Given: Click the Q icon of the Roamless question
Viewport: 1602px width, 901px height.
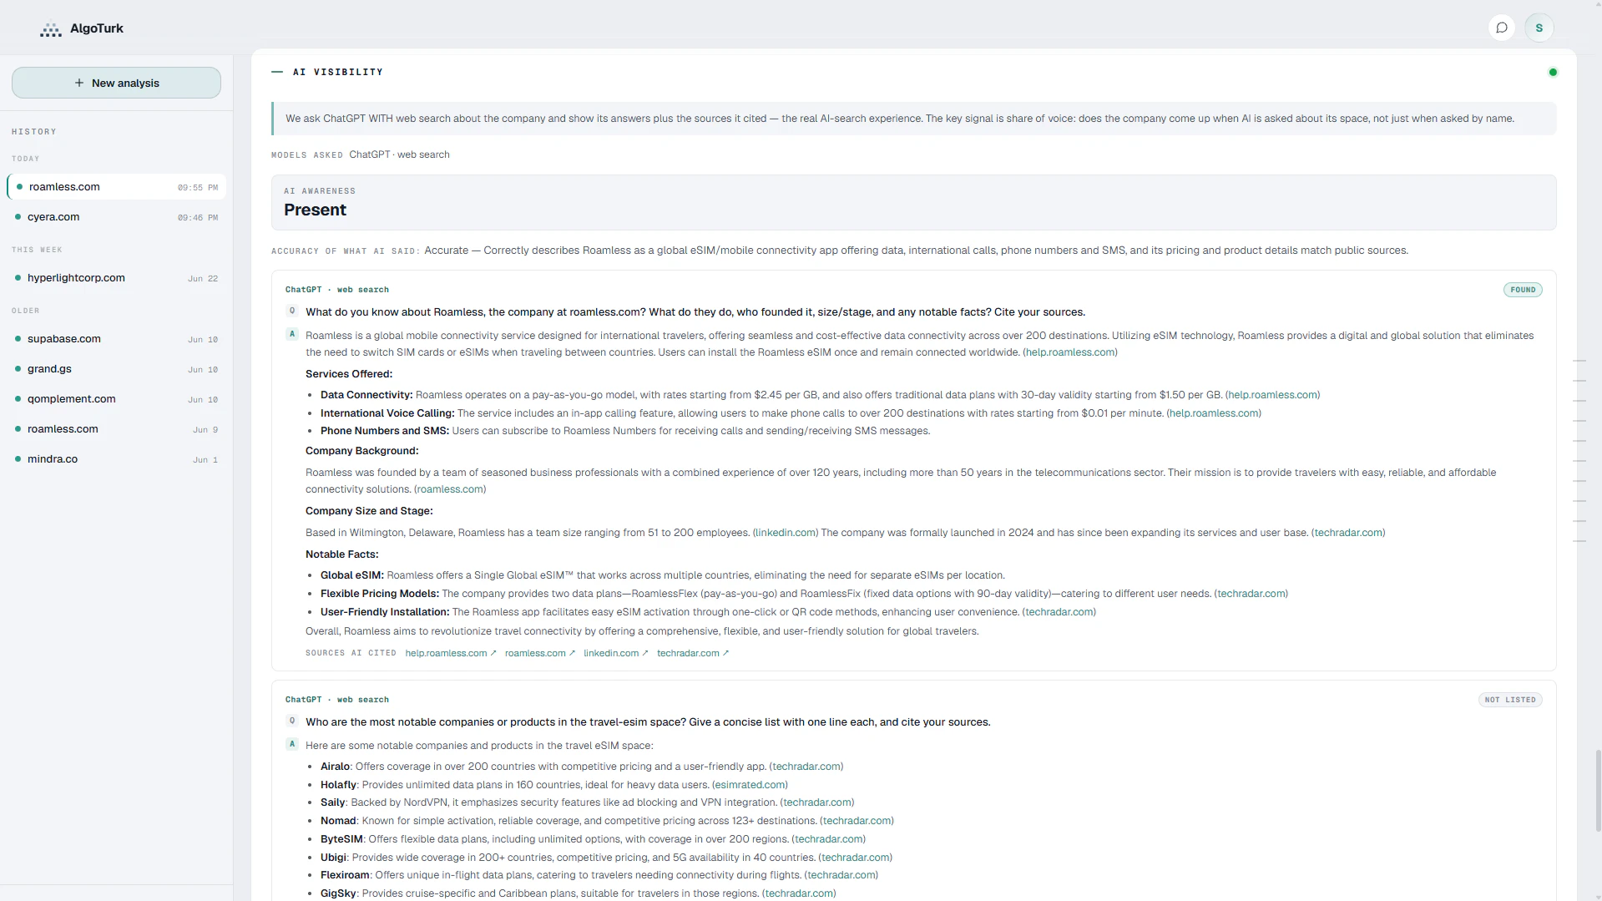Looking at the screenshot, I should click(292, 311).
